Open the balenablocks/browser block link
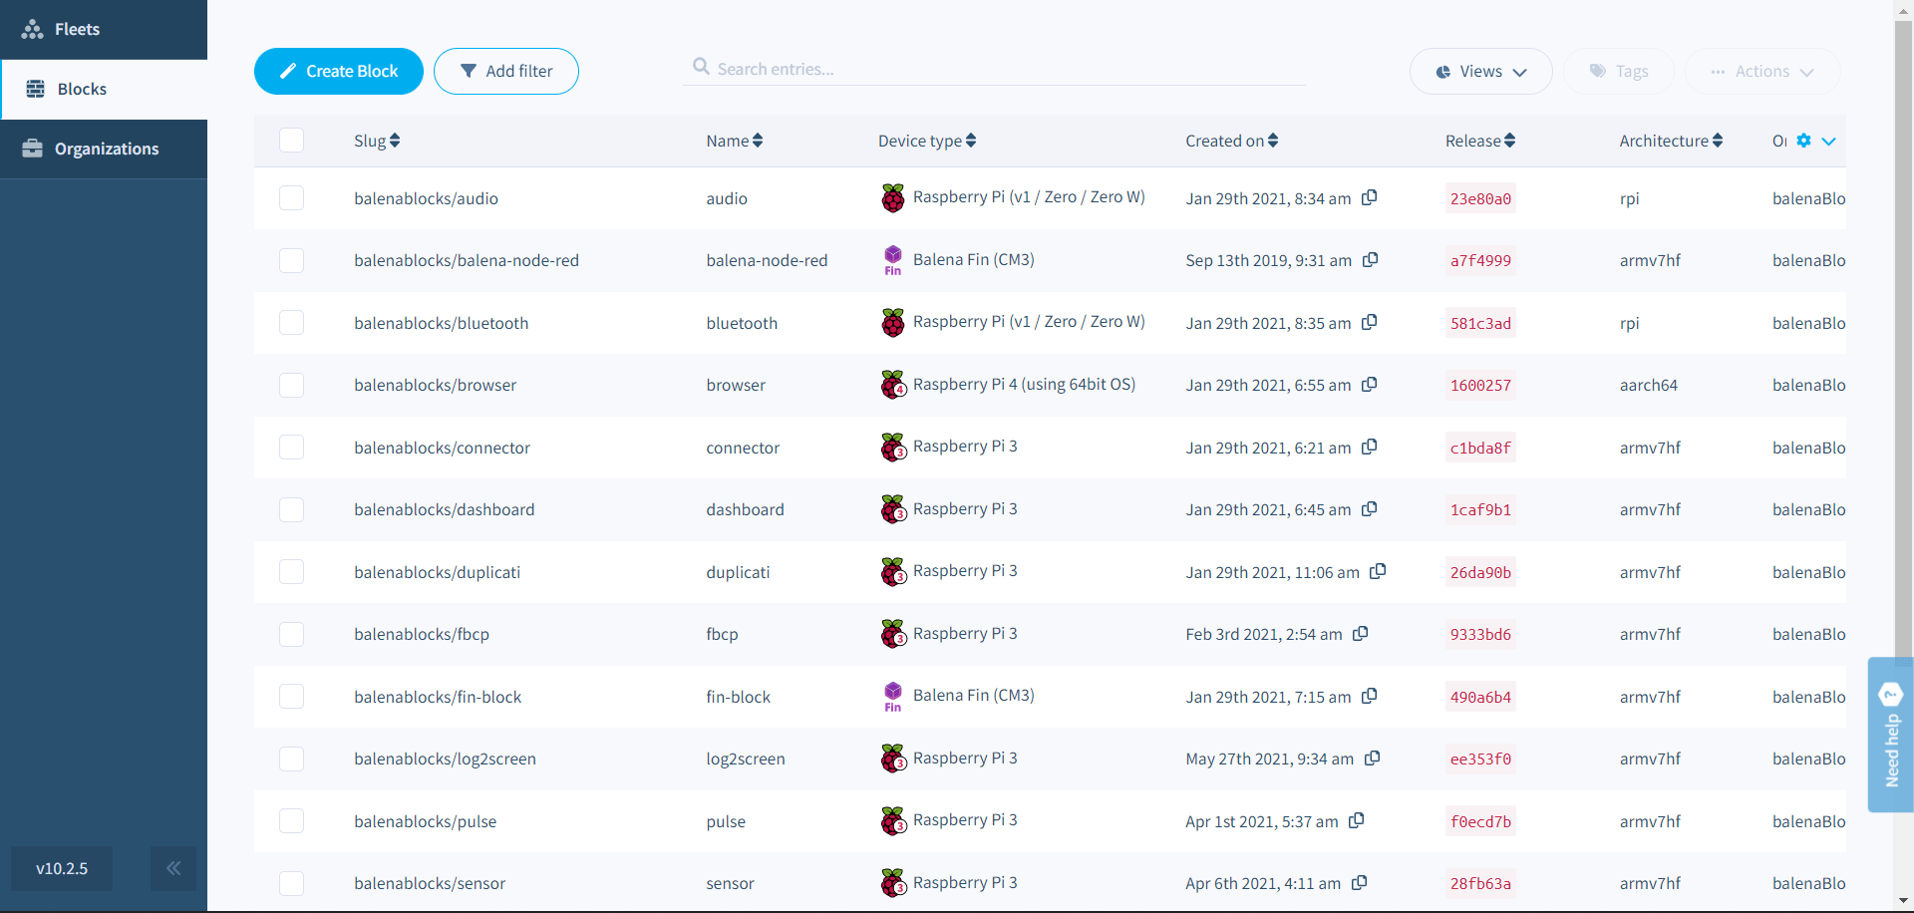 tap(435, 385)
